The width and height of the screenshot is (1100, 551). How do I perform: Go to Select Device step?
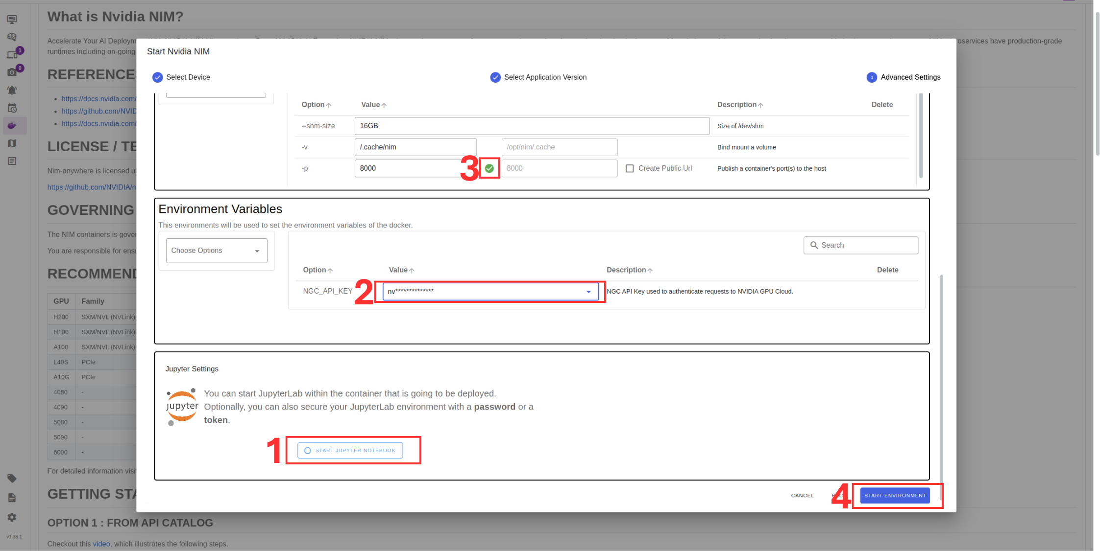coord(181,77)
